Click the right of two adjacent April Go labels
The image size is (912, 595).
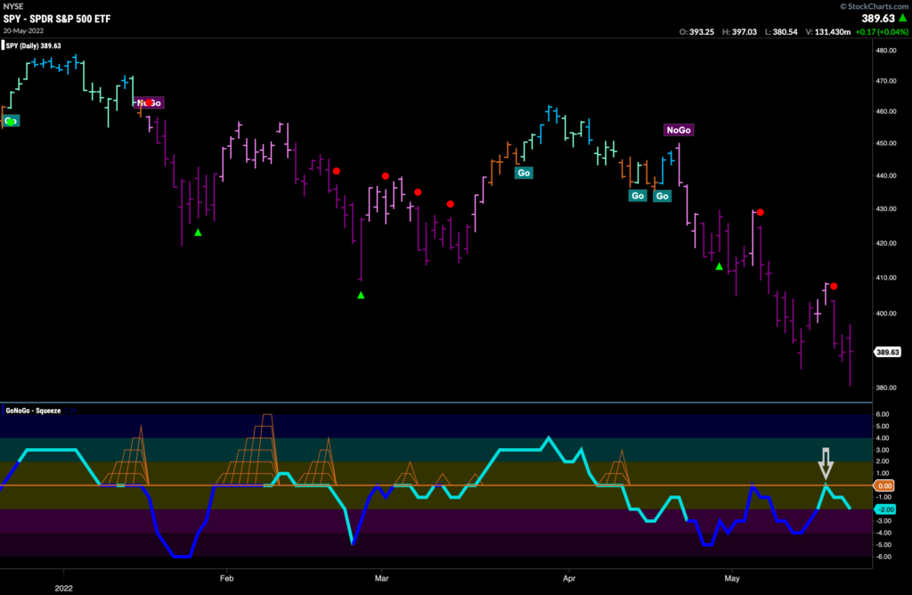point(662,196)
